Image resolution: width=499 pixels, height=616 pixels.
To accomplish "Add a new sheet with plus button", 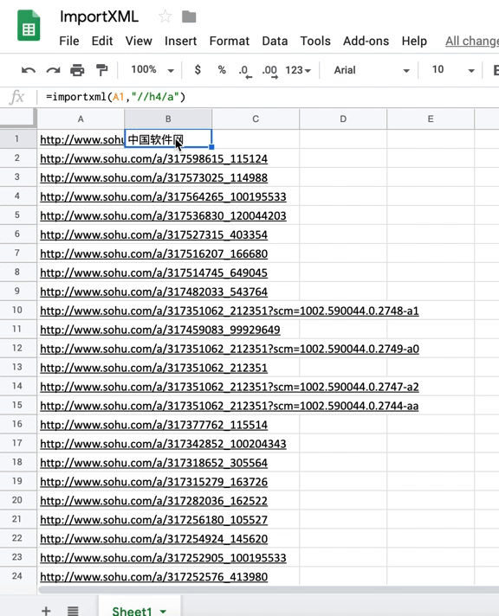I will pyautogui.click(x=46, y=611).
